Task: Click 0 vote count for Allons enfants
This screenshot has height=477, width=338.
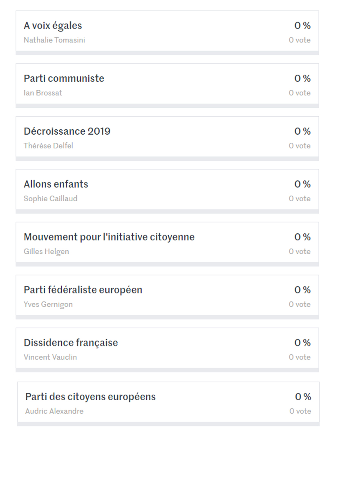Action: [x=300, y=199]
